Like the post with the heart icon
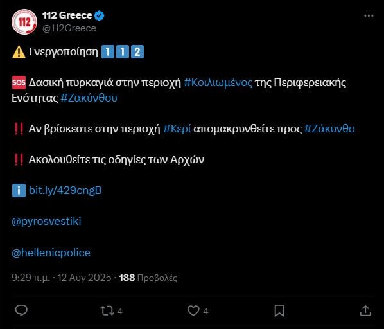This screenshot has height=329, width=384. (193, 311)
